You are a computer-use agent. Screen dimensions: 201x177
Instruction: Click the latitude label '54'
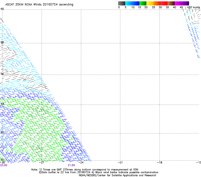point(2,104)
